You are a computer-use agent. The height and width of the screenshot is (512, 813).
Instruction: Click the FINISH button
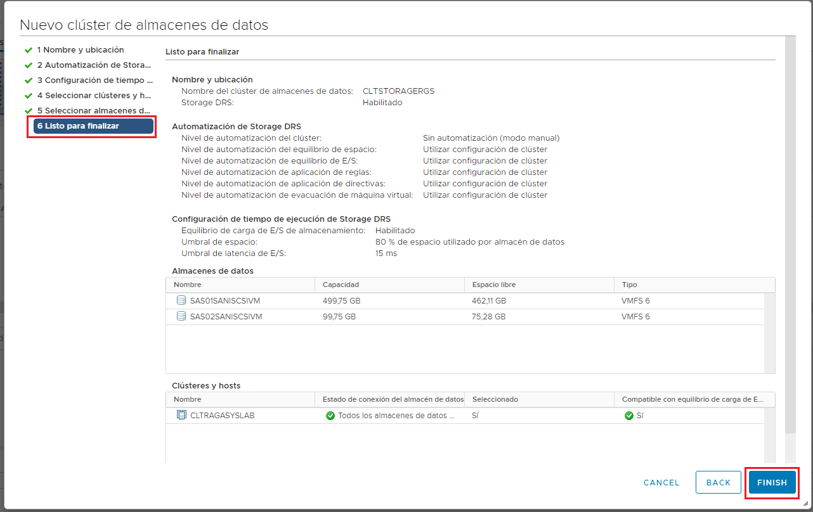coord(772,482)
